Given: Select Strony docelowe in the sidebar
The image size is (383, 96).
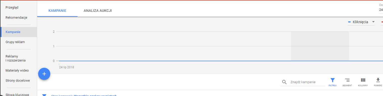Looking at the screenshot, I should (x=18, y=81).
